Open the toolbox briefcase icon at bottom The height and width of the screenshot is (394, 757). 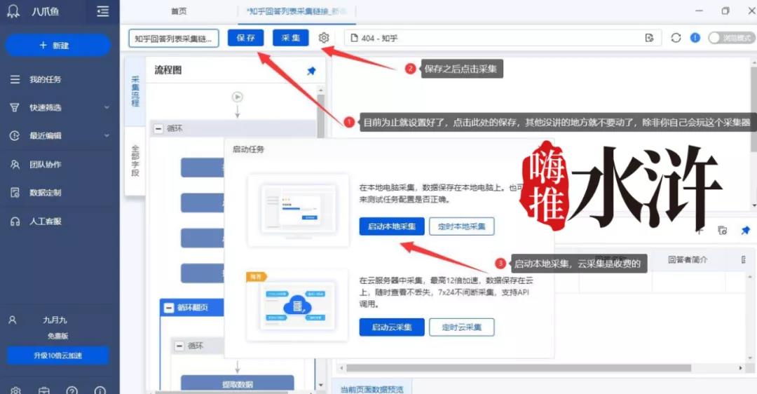coord(44,390)
